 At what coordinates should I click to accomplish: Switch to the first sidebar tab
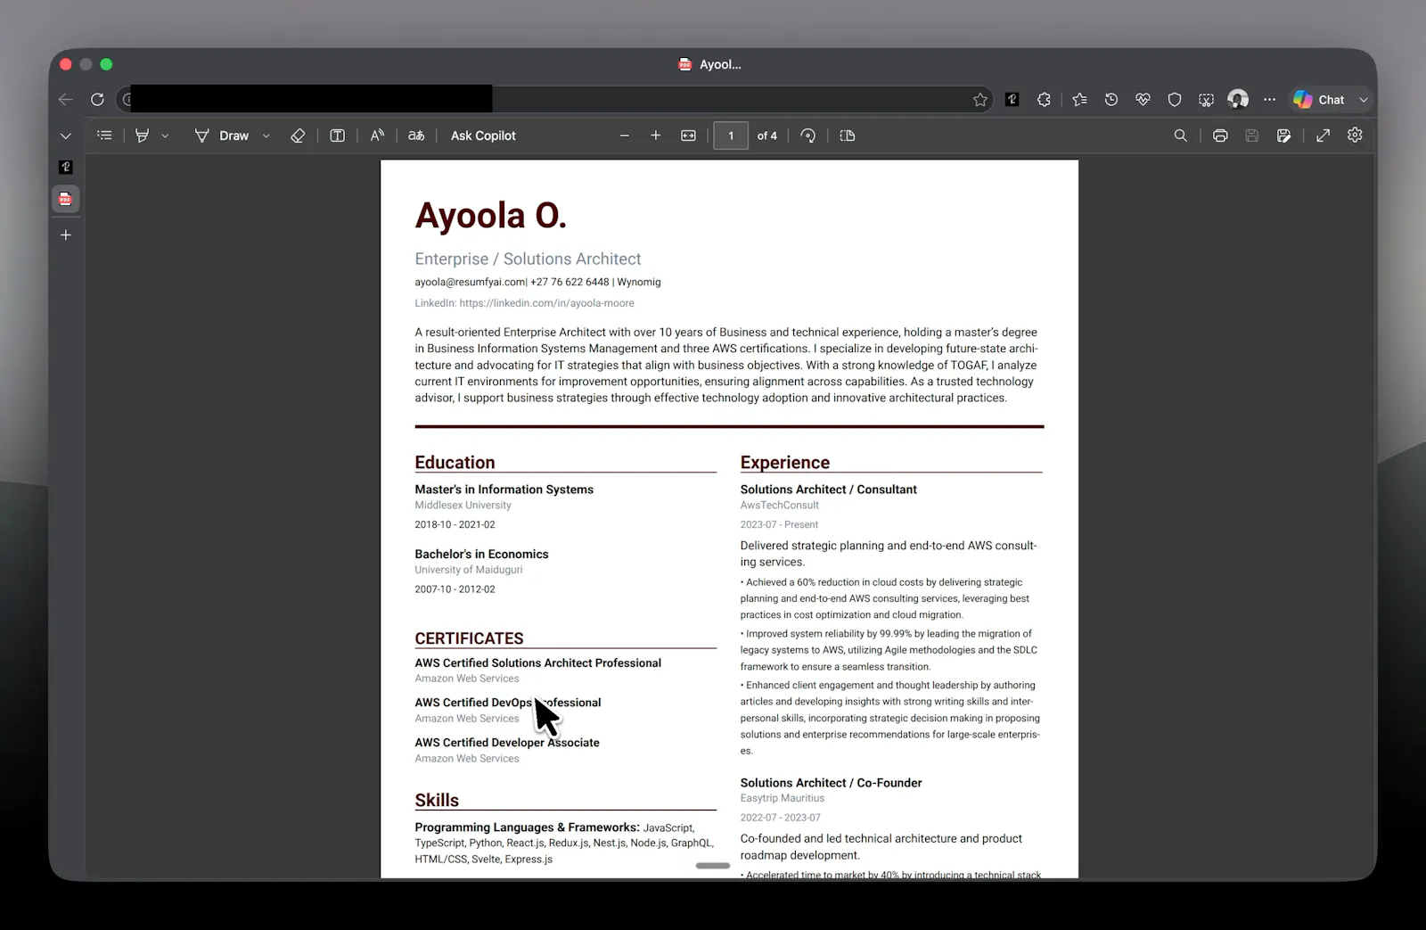(65, 167)
